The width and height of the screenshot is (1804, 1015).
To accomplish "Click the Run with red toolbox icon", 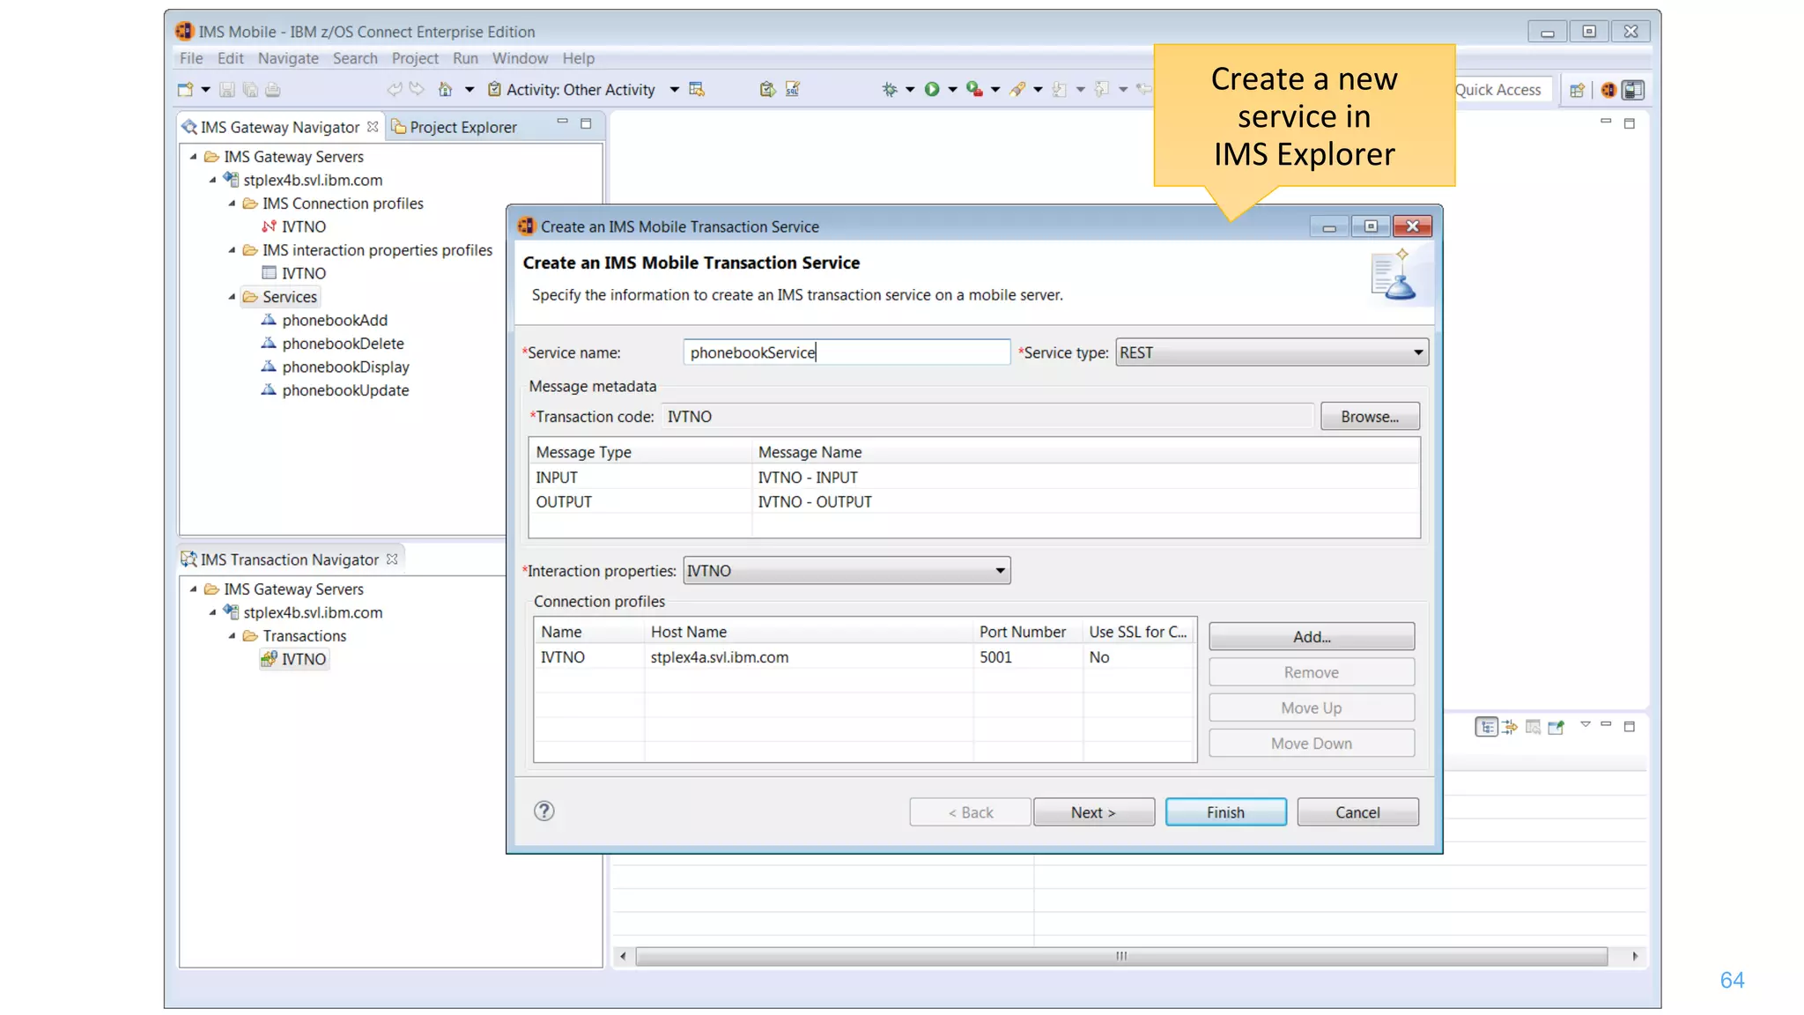I will coord(974,89).
